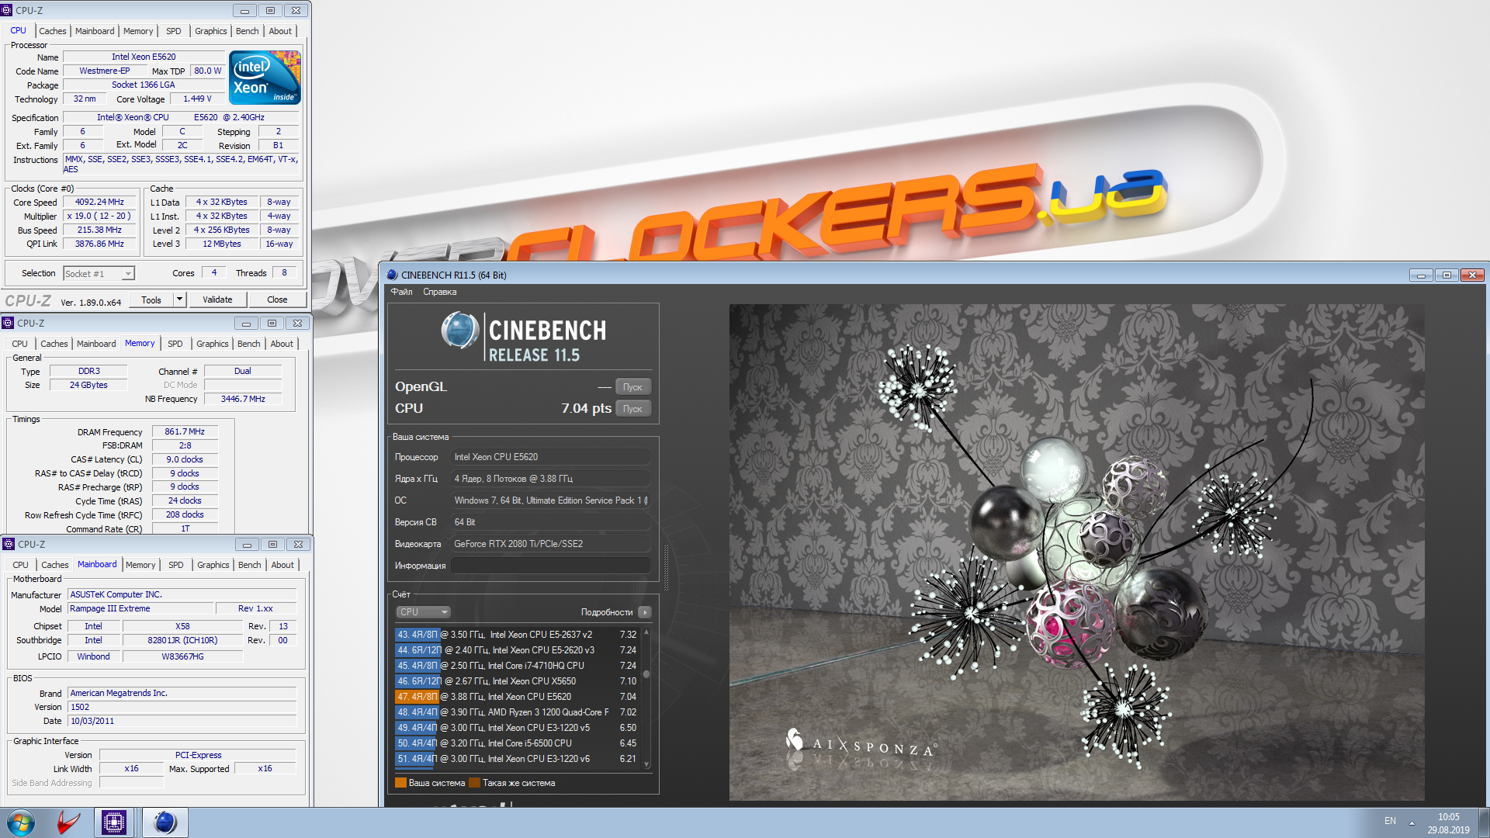This screenshot has height=838, width=1490.
Task: Click orange Ваша система legend swatch
Action: pyautogui.click(x=400, y=783)
